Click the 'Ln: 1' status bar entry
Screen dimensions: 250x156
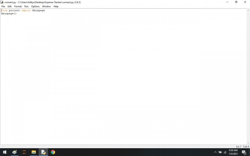[x=238, y=146]
